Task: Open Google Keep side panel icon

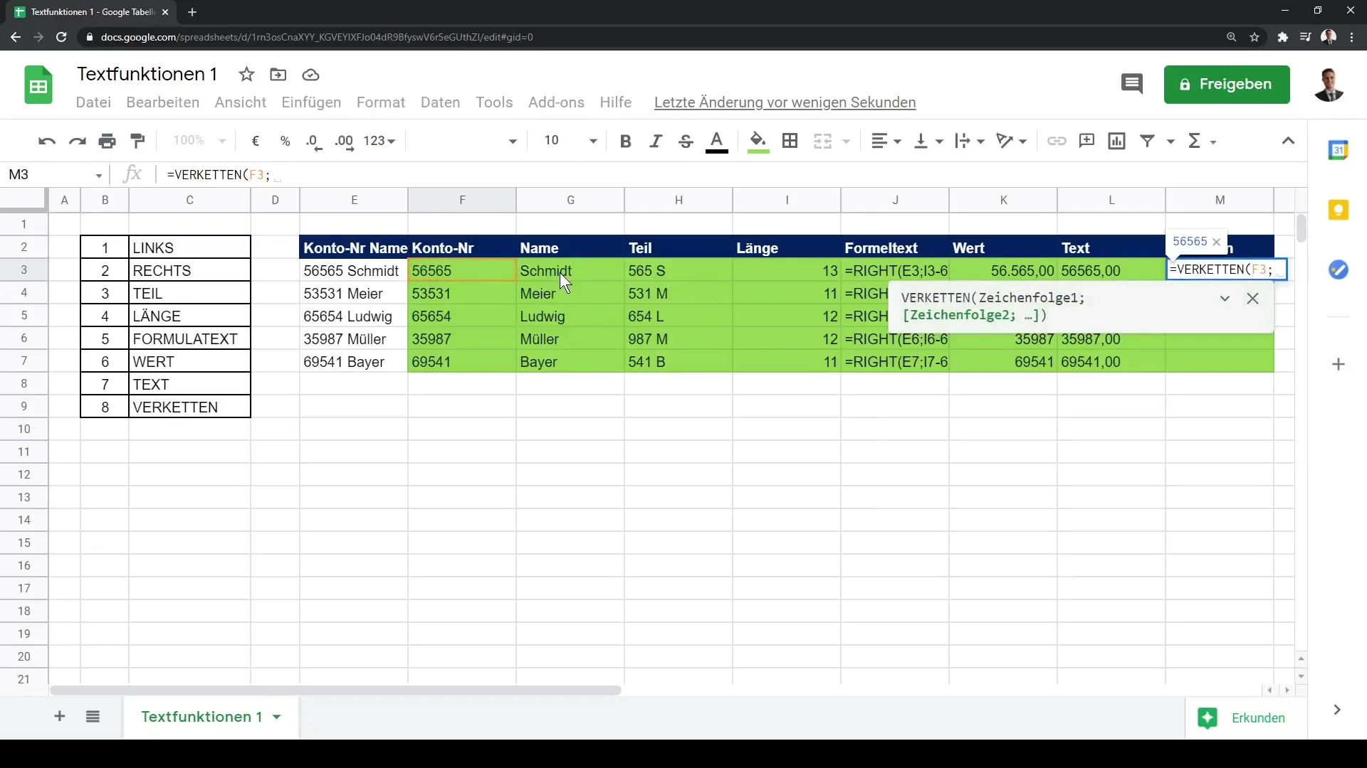Action: 1339,210
